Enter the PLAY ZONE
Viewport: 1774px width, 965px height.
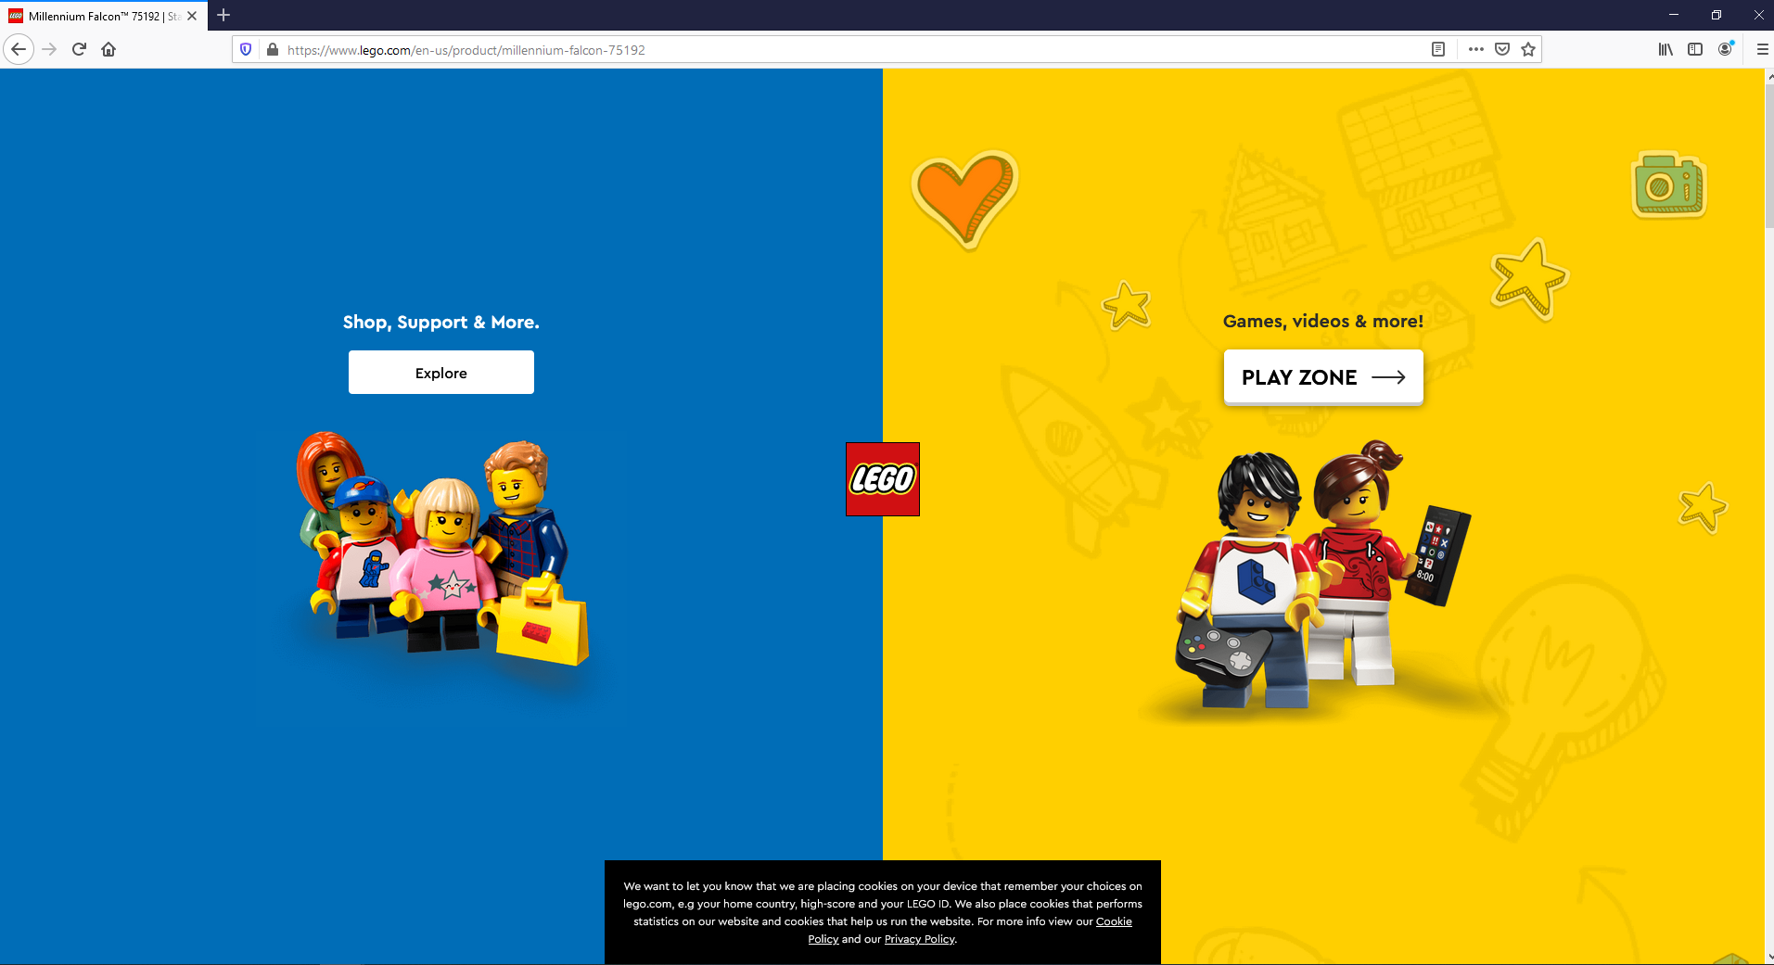tap(1321, 376)
